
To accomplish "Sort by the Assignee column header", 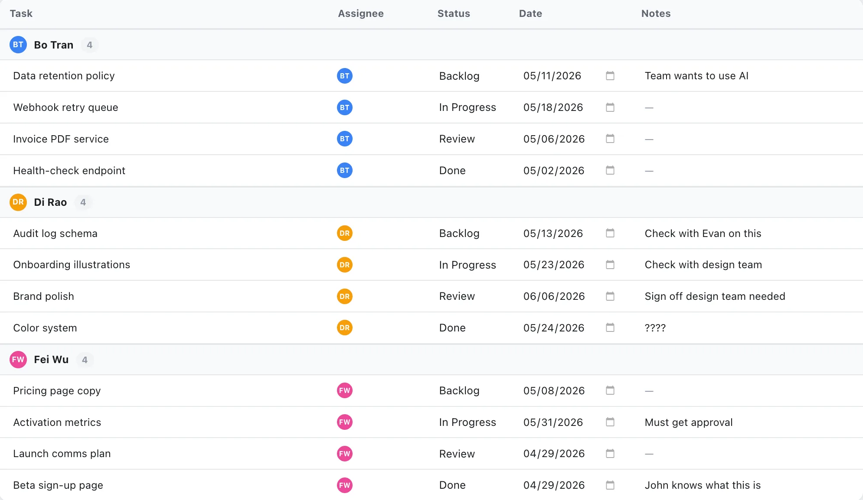I will click(x=361, y=13).
